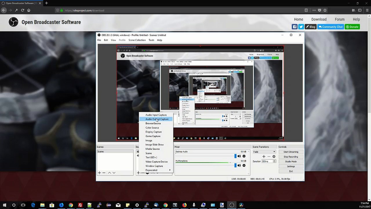371x209 pixels.
Task: Mute the MyMicrophone speaker icon
Action: [239, 165]
